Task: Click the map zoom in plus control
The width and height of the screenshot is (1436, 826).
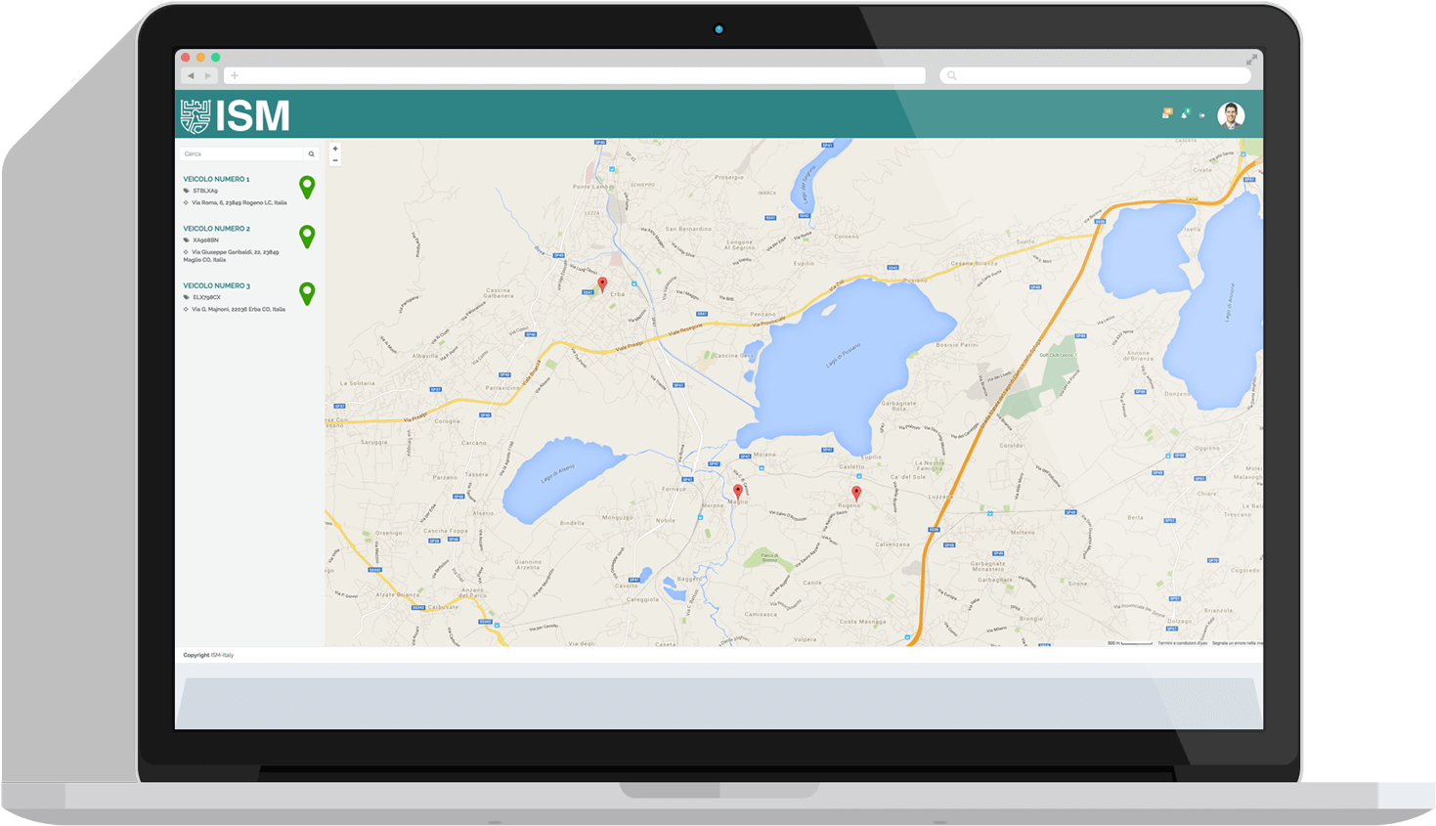Action: click(x=334, y=147)
